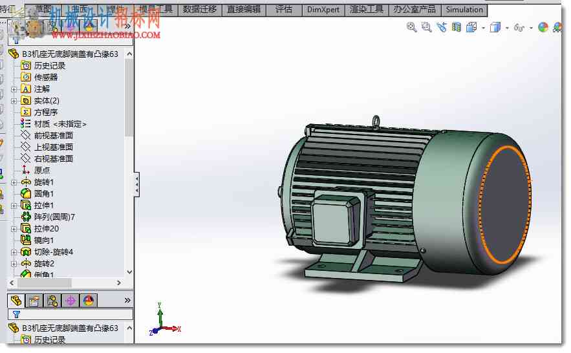Viewport: 571px width, 353px height.
Task: Open the ConfigurationManager tab in lower panel
Action: click(52, 301)
